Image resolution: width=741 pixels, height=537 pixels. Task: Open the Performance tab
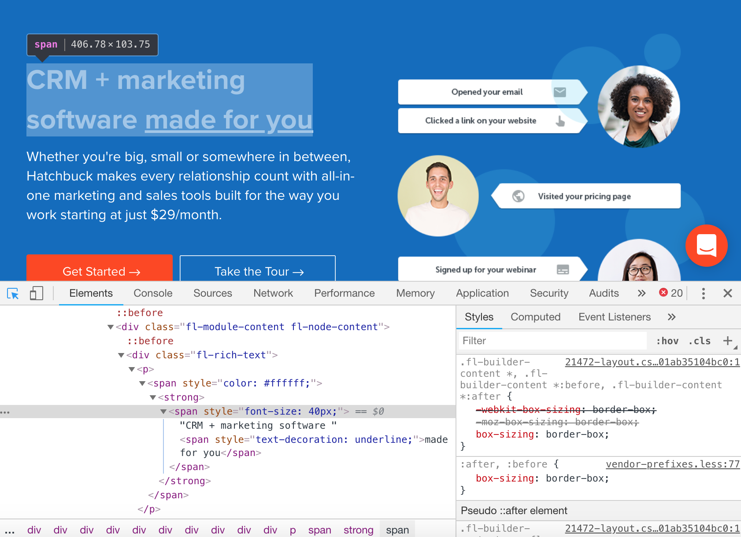point(345,293)
